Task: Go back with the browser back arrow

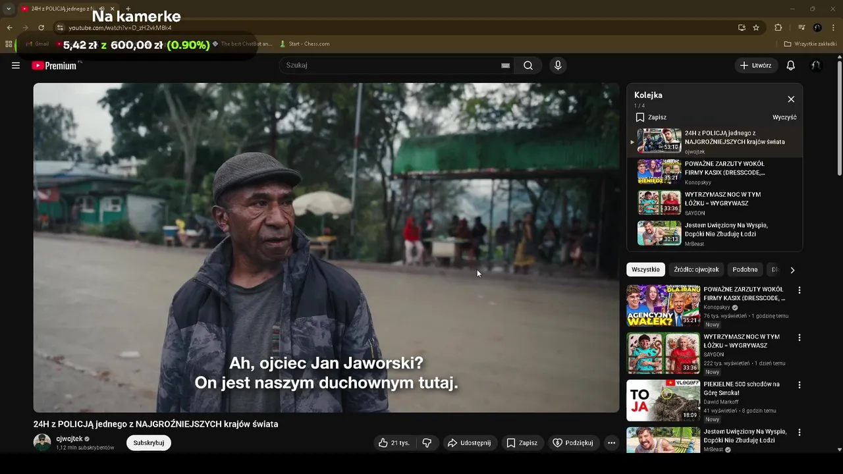Action: pos(9,28)
